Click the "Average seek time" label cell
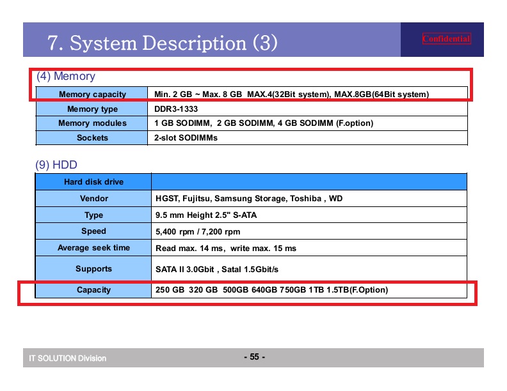The height and width of the screenshot is (391, 507). [93, 248]
